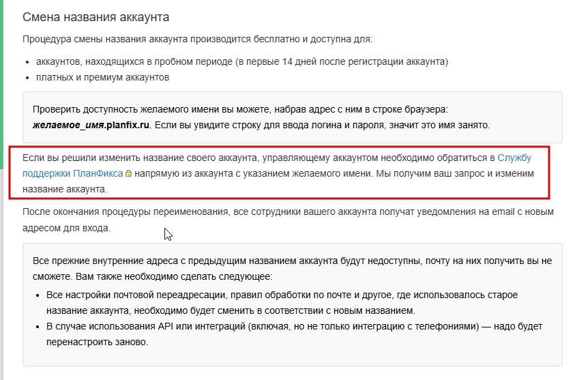Click the lock icon after ПланФикса link

[128, 173]
